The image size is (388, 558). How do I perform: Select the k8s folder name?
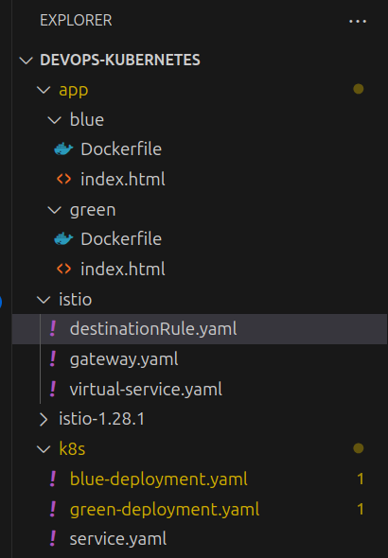tap(72, 449)
